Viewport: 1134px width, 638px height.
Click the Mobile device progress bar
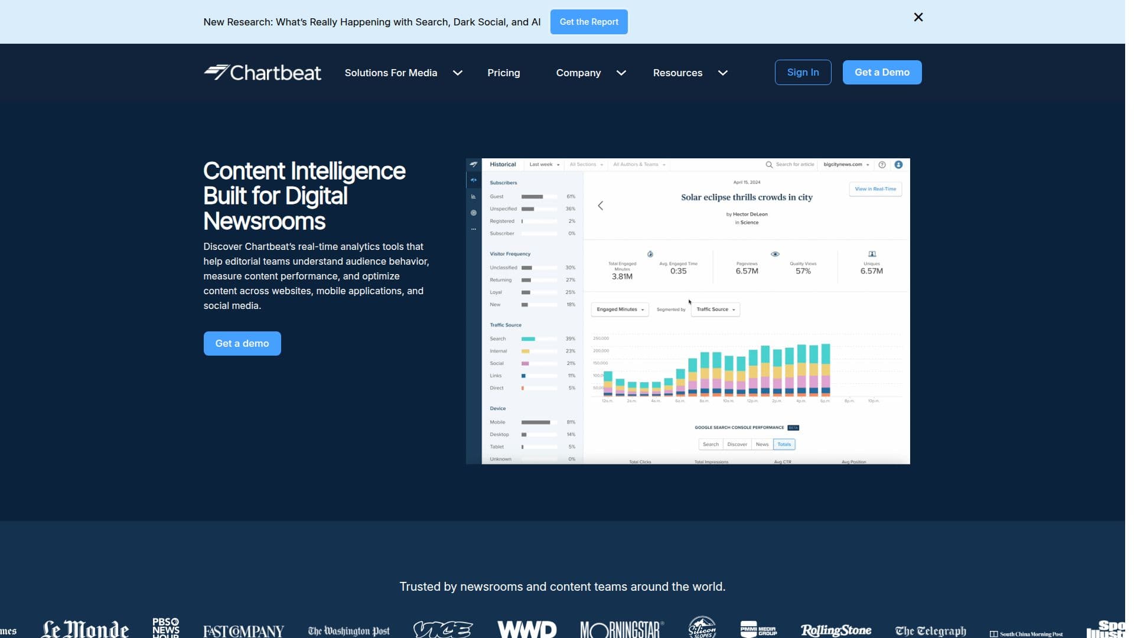pyautogui.click(x=539, y=422)
